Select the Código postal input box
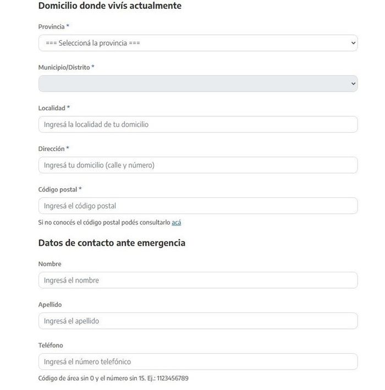385x390 pixels. pyautogui.click(x=198, y=206)
